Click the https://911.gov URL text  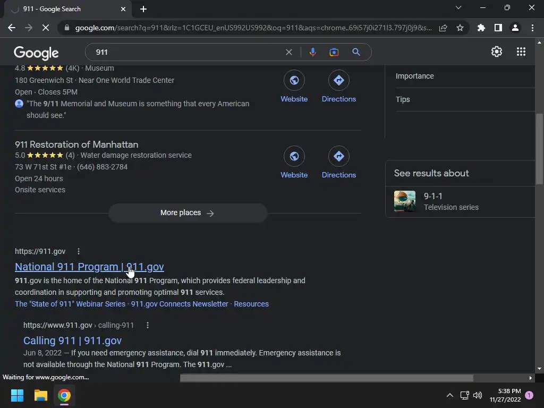point(40,251)
